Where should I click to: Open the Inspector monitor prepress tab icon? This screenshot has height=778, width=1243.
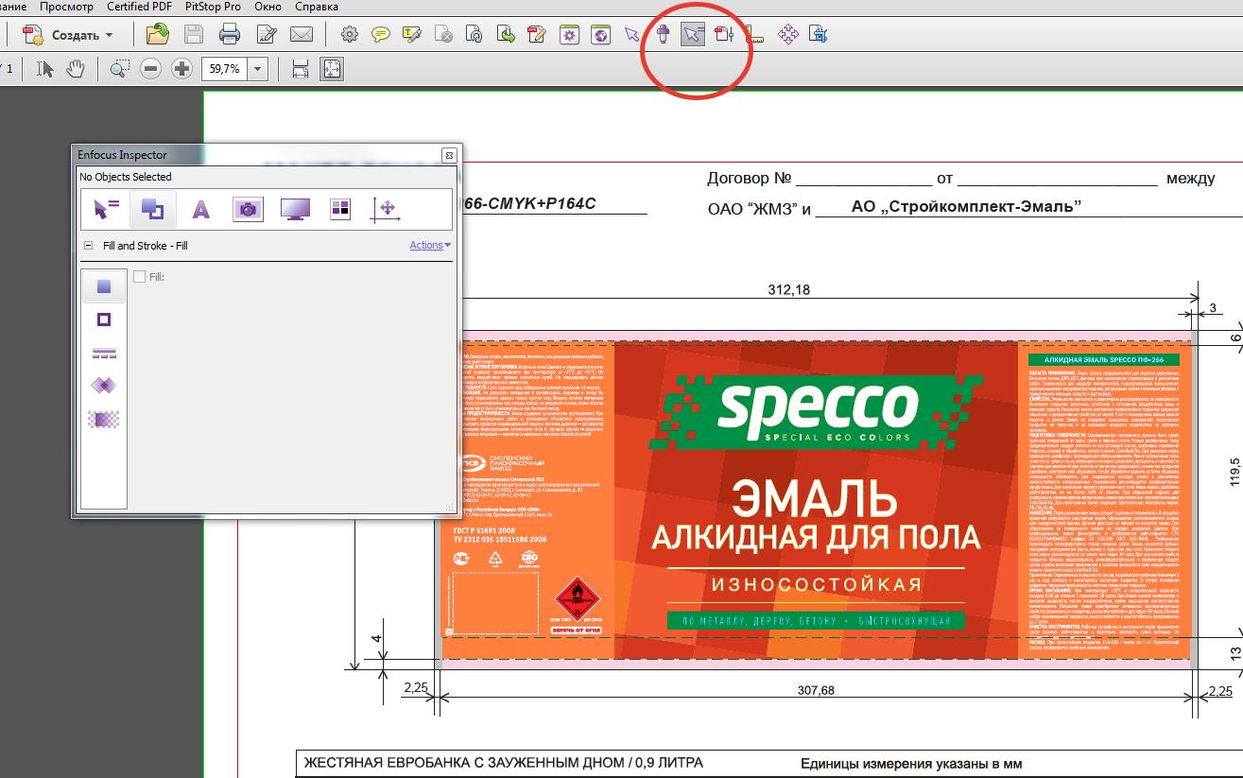tap(296, 209)
